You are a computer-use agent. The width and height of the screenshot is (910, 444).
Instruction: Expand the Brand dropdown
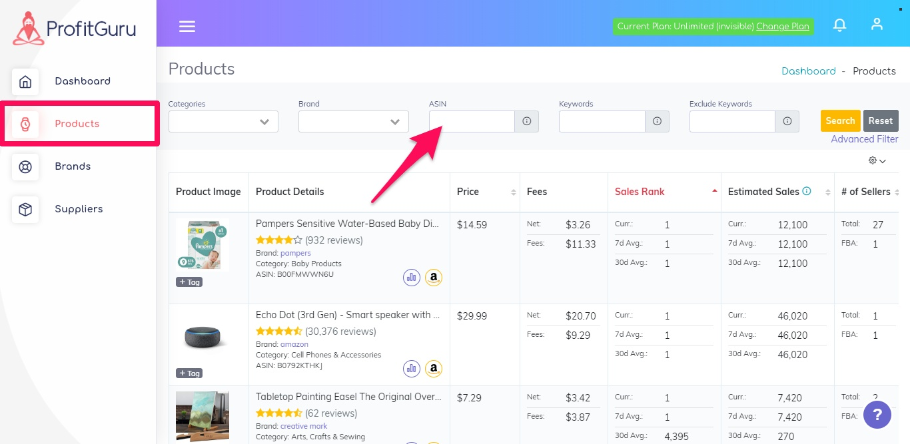pos(354,121)
